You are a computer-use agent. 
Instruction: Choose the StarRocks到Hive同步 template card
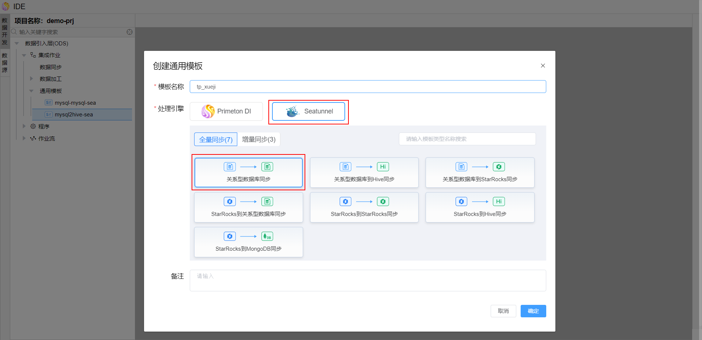tap(480, 207)
